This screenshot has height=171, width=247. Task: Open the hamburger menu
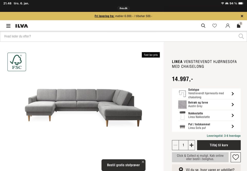[8, 26]
